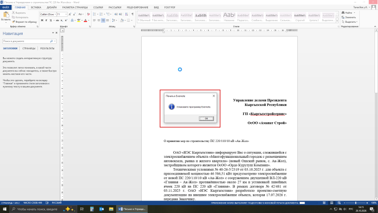Viewport: 378px width, 213px height.
Task: Toggle strikethrough abc formatting
Action: pos(58,21)
